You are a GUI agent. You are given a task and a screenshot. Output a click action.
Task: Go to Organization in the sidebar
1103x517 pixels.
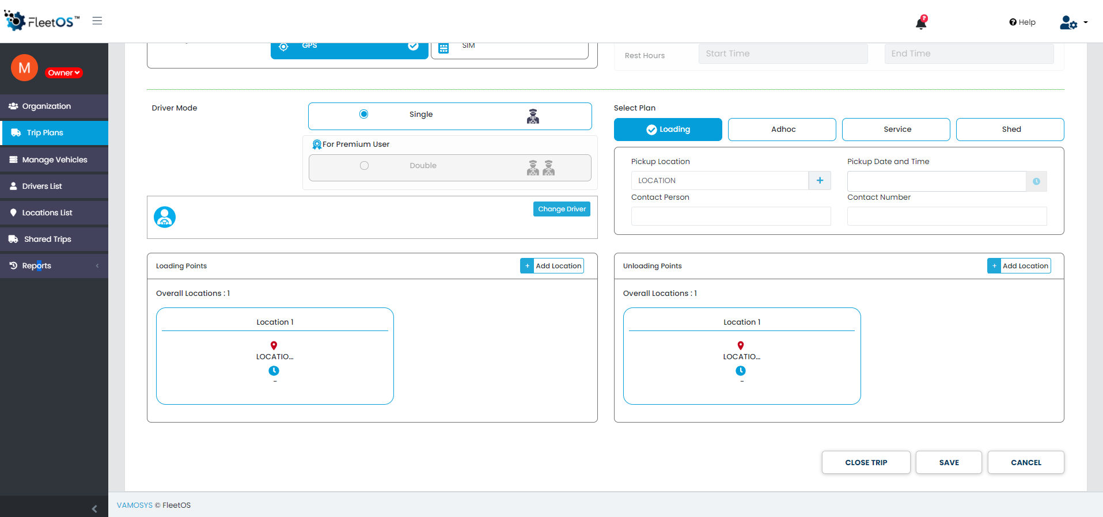pyautogui.click(x=54, y=107)
